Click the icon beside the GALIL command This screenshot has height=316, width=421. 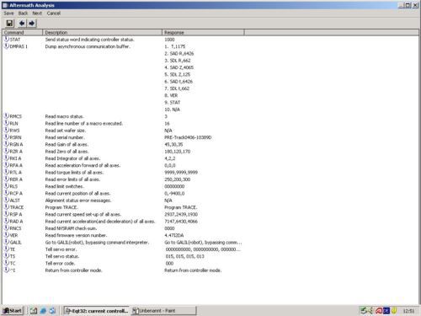(x=6, y=242)
